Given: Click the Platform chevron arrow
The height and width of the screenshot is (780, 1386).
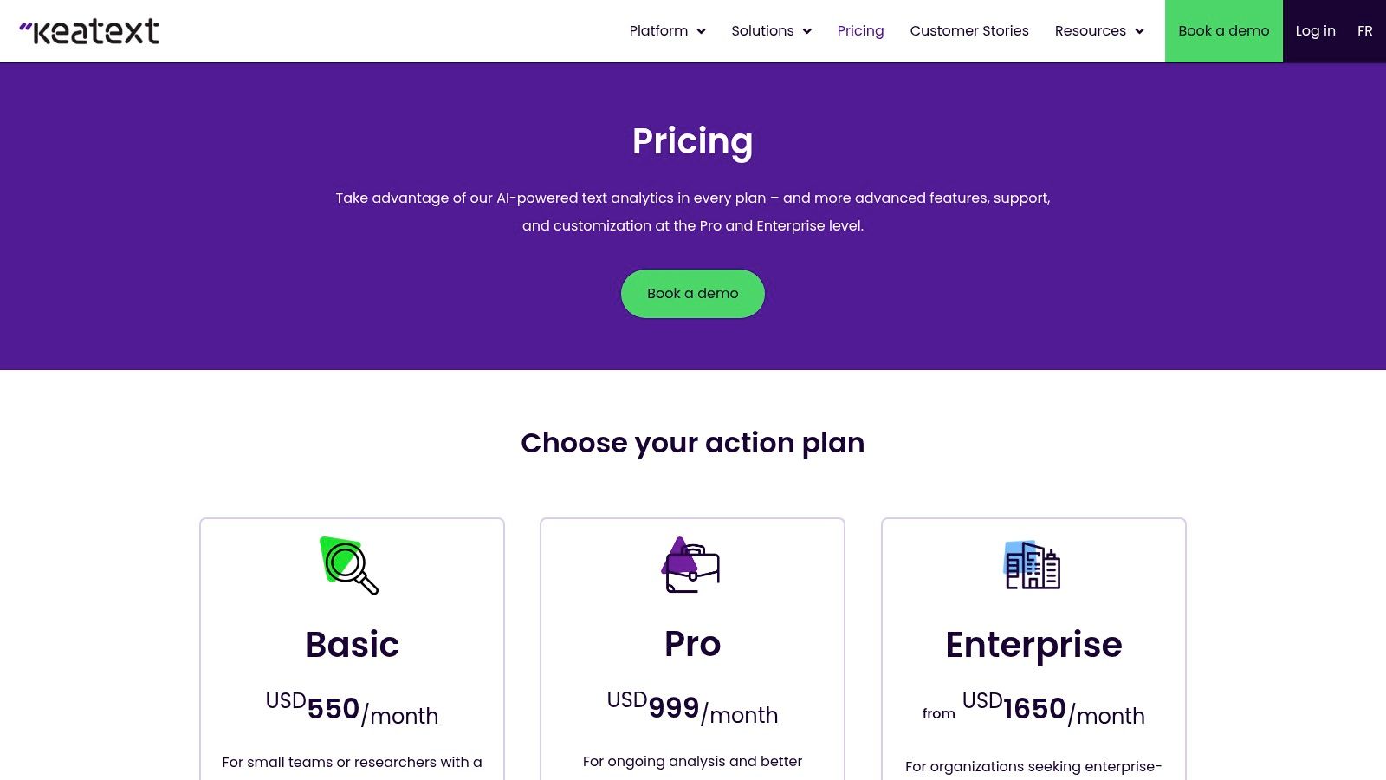Looking at the screenshot, I should click(x=702, y=32).
